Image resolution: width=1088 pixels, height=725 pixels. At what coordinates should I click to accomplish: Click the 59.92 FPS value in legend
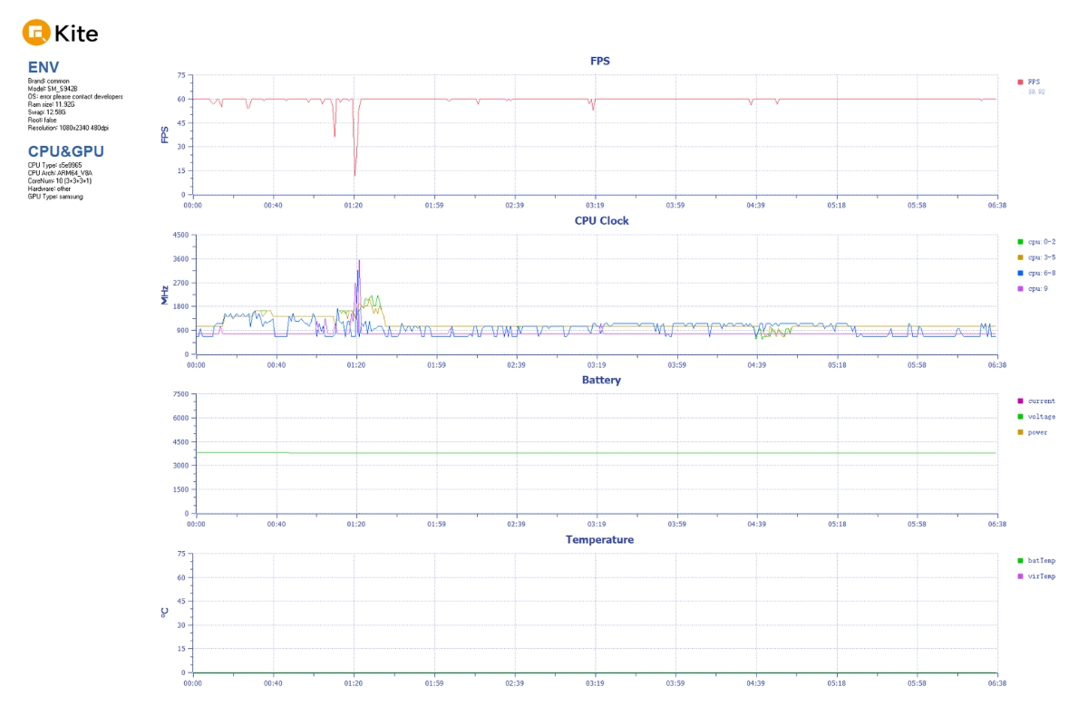click(x=1035, y=92)
